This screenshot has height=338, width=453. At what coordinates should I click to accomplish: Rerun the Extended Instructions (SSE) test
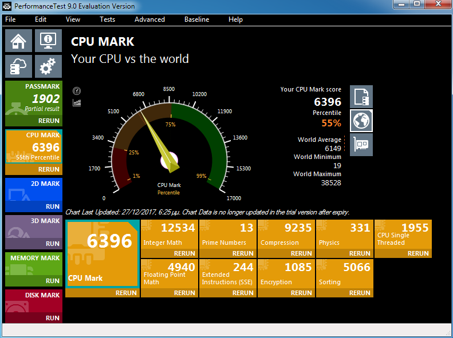[228, 293]
